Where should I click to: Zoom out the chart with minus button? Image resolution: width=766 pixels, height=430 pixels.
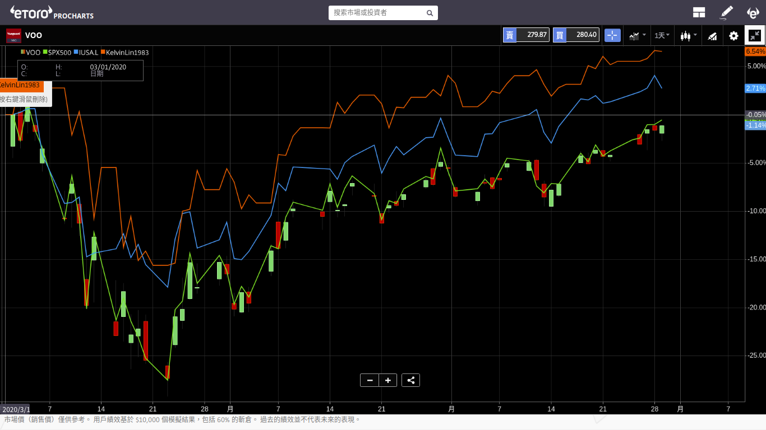(370, 380)
